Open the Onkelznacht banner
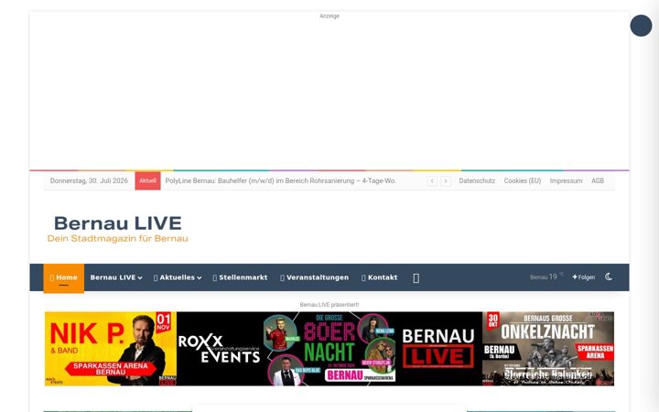Screen dimensions: 659x412 point(548,349)
